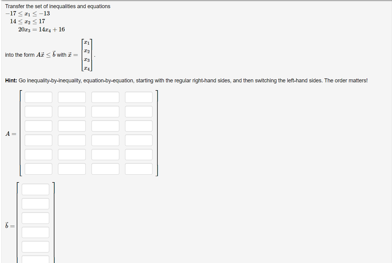Click the first row, fourth column entry of matrix A
The image size is (392, 263).
click(139, 97)
